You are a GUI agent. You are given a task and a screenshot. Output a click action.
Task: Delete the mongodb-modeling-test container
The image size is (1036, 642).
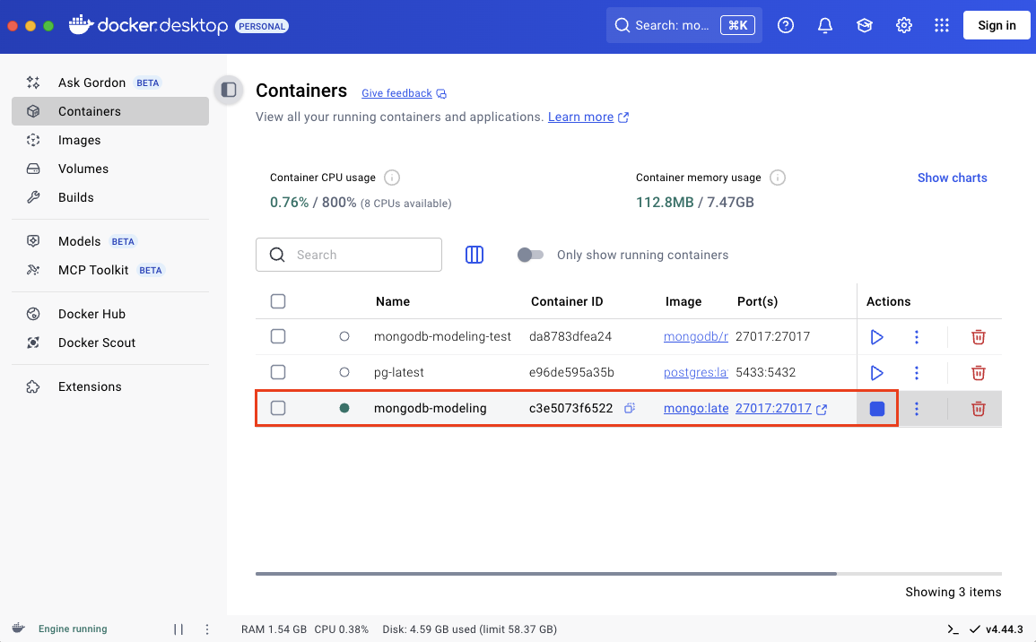[978, 336]
